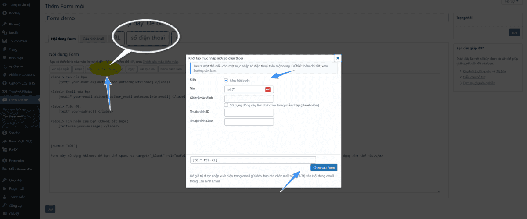Open the Trường văn bản link
This screenshot has height=219, width=527.
pos(205,70)
